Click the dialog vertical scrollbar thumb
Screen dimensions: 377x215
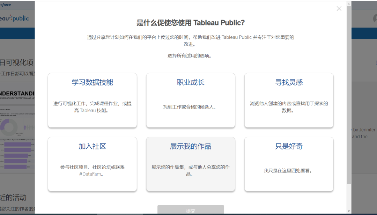coord(349,95)
